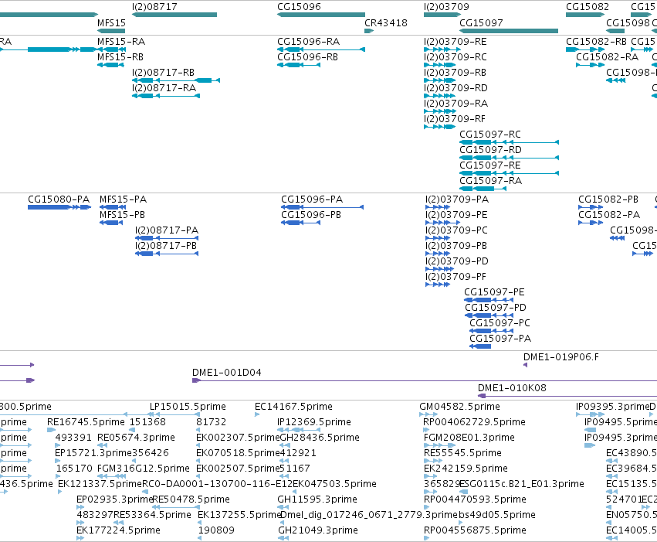Select protein CG15082-PA
The width and height of the screenshot is (657, 542).
point(610,215)
